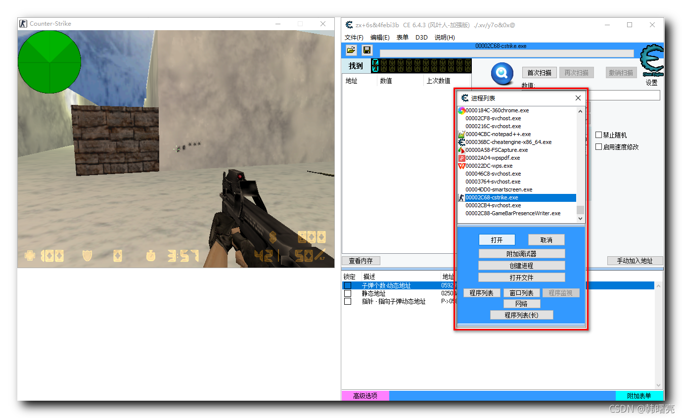
Task: Click the armor shield icon in game HUD
Action: coord(88,256)
